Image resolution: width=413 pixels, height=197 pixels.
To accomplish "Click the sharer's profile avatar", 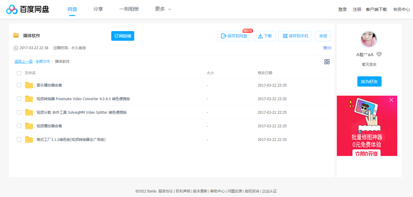I will pos(369,39).
